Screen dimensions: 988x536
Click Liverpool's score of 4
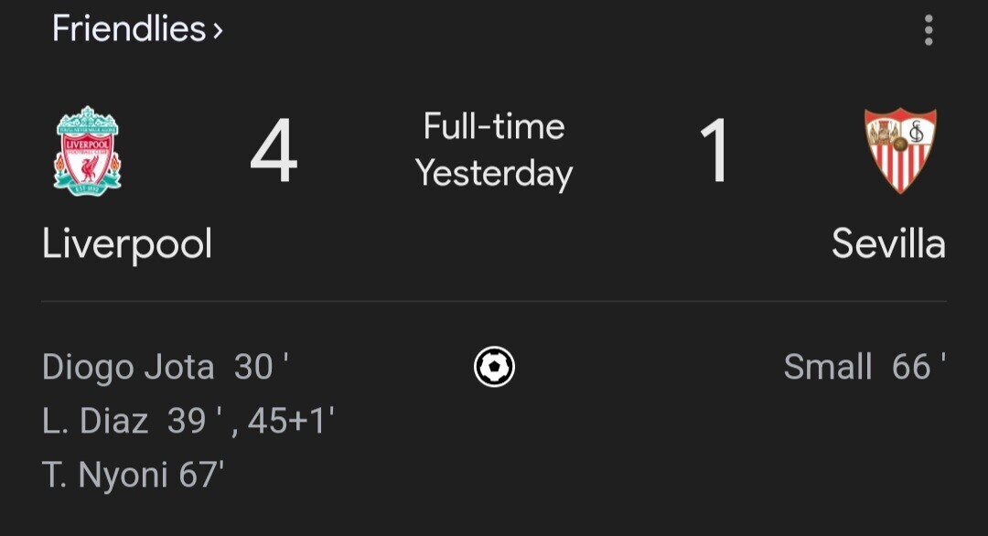point(274,151)
